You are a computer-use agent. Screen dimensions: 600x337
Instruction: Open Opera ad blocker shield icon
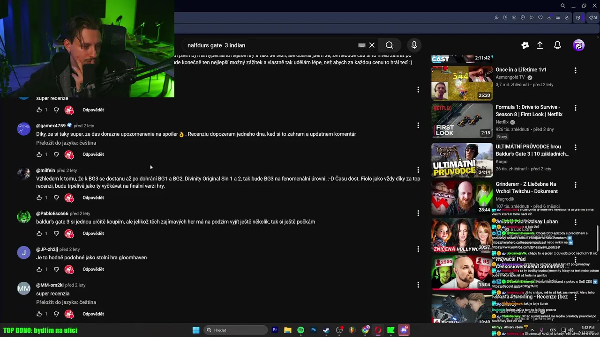(523, 18)
